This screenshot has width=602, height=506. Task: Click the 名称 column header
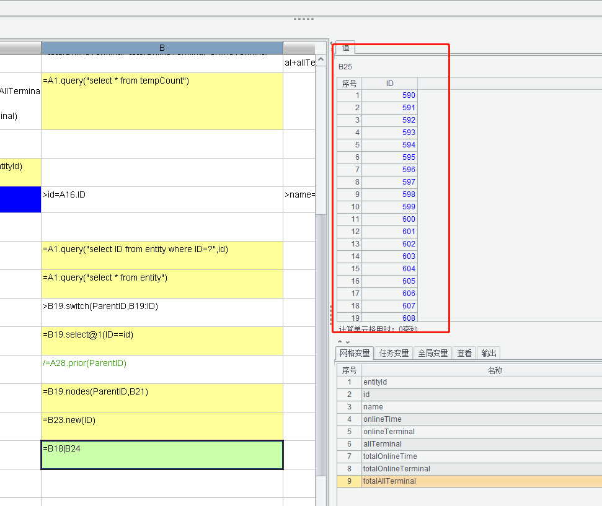pyautogui.click(x=494, y=370)
